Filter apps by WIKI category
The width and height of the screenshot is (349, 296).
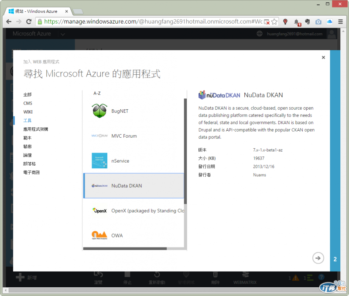coord(28,112)
